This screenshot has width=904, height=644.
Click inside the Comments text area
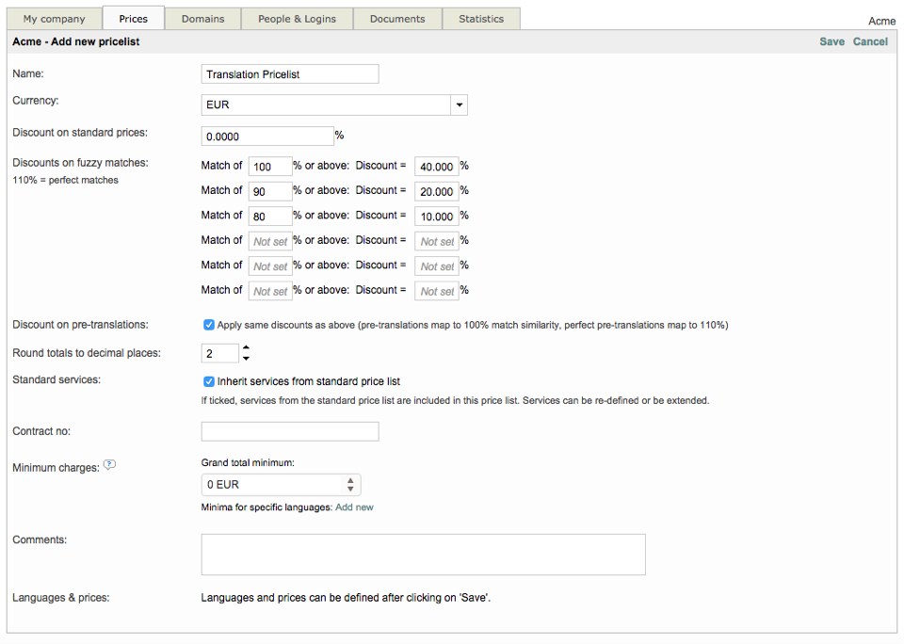(423, 555)
